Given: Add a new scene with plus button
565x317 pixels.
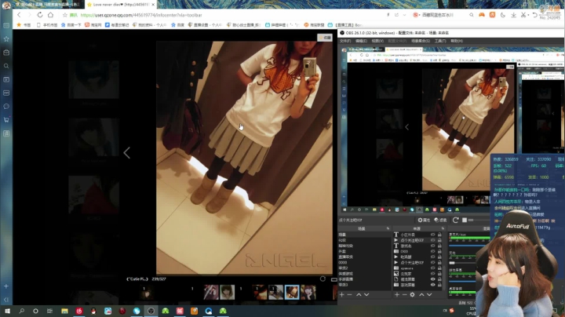Looking at the screenshot, I should (x=341, y=295).
